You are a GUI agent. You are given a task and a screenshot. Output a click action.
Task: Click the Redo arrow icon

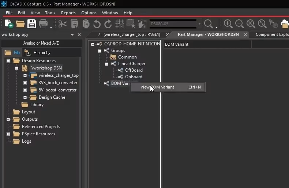pyautogui.click(x=108, y=24)
